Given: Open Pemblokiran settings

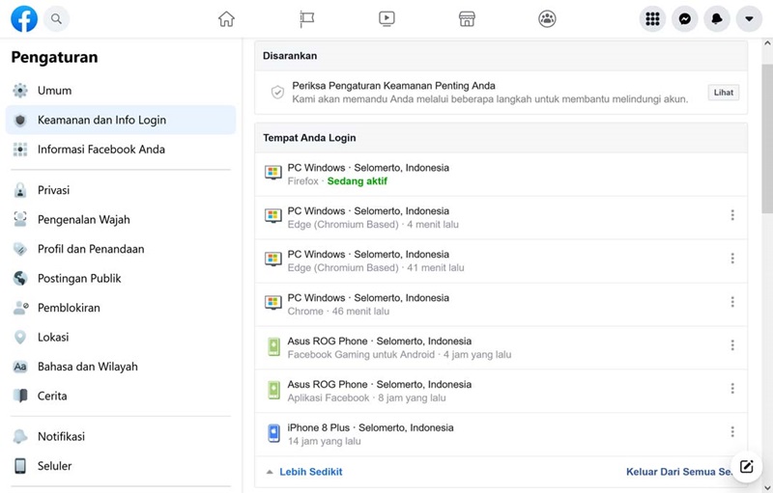Looking at the screenshot, I should (121, 308).
